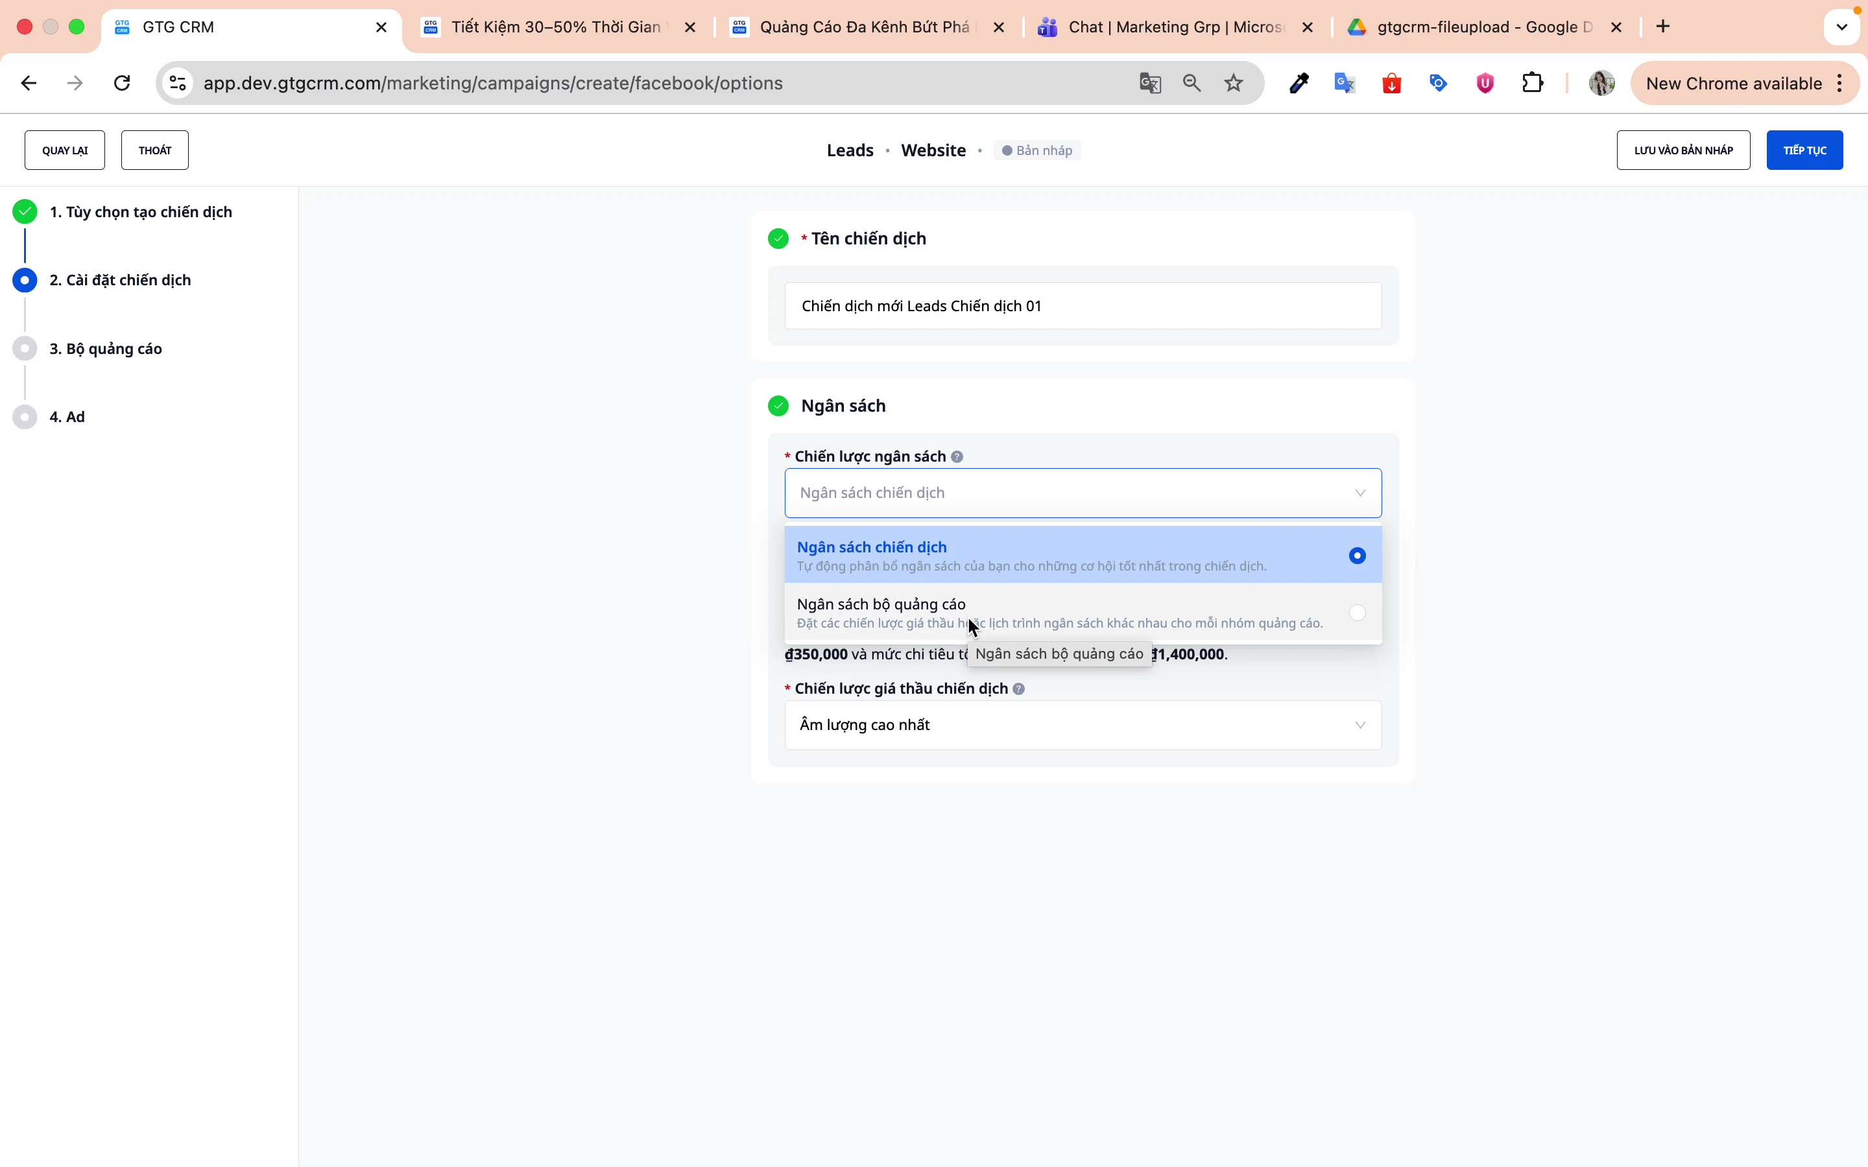This screenshot has width=1868, height=1167.
Task: Click the campaign name input field
Action: pos(1082,307)
